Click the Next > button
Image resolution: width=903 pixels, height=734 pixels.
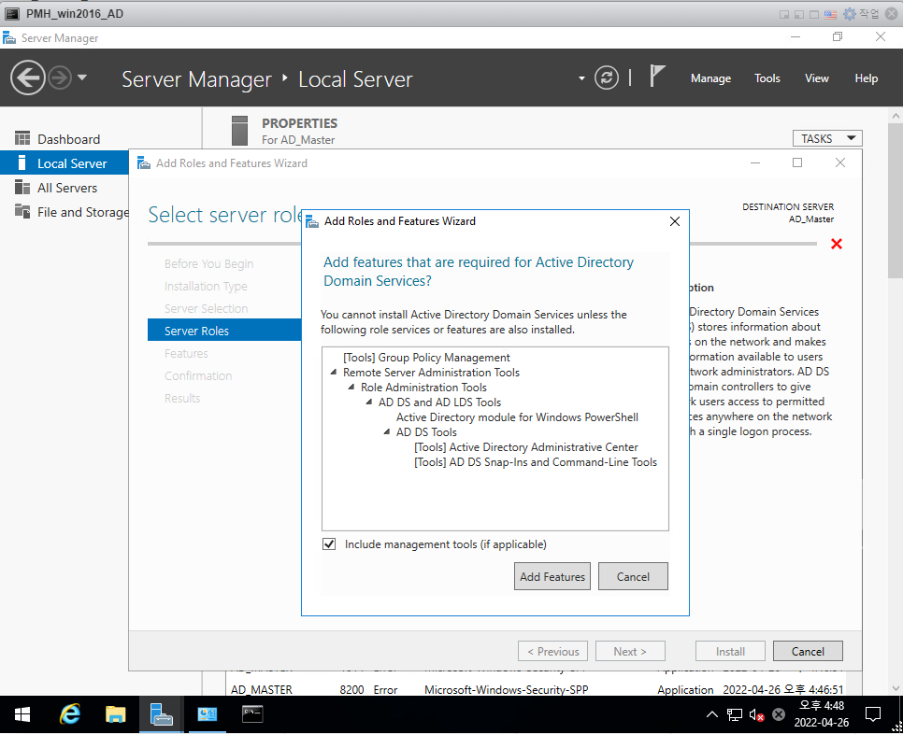(x=630, y=651)
